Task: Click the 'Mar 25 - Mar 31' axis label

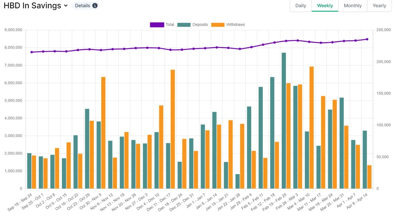Action: tap(333, 202)
